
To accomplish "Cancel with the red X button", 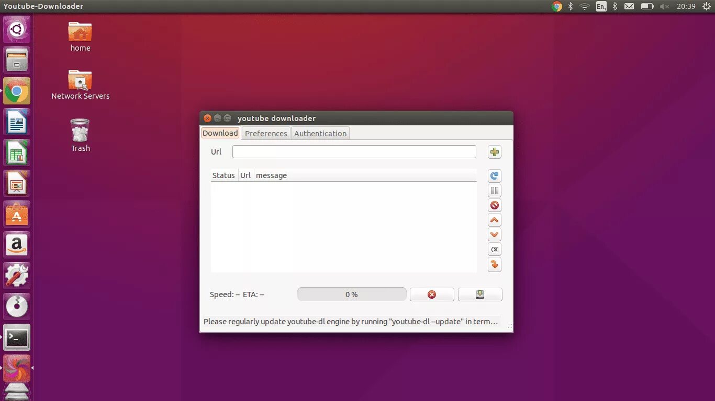I will point(432,294).
